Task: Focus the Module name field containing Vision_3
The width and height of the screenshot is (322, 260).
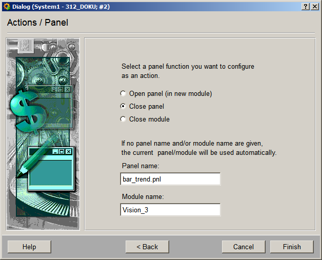Action: (x=170, y=210)
